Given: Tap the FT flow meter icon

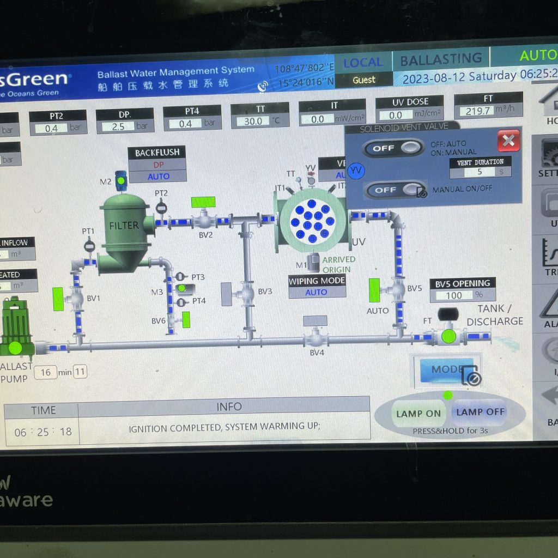Looking at the screenshot, I should [448, 336].
